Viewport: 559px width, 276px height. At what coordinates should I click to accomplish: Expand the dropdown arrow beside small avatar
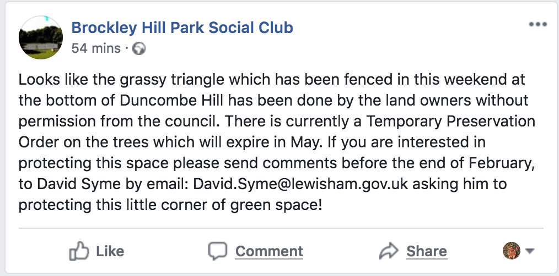click(x=530, y=251)
